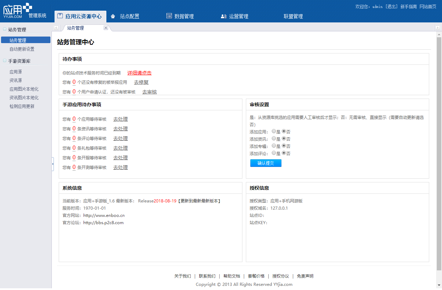Select 站务管理 in the sidebar

point(26,40)
